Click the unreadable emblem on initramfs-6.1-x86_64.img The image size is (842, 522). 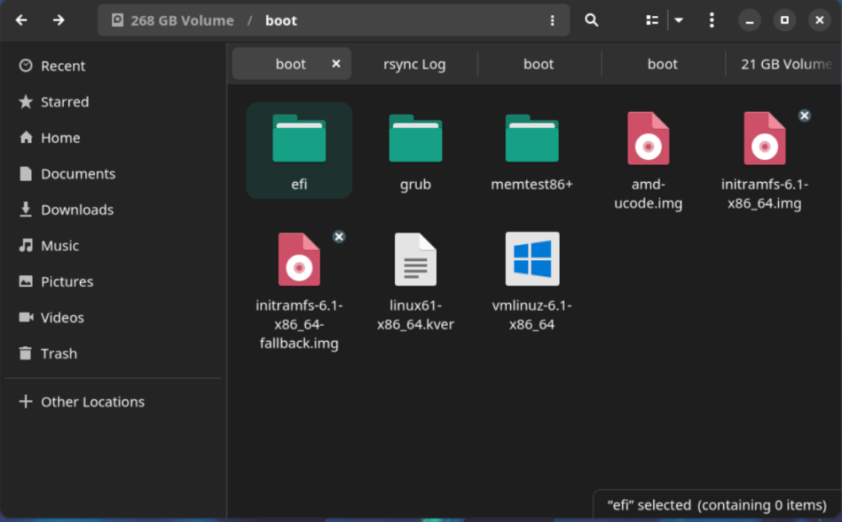click(804, 115)
